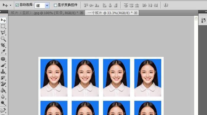Select the Eraser tool
The image size is (207, 115).
3,84
